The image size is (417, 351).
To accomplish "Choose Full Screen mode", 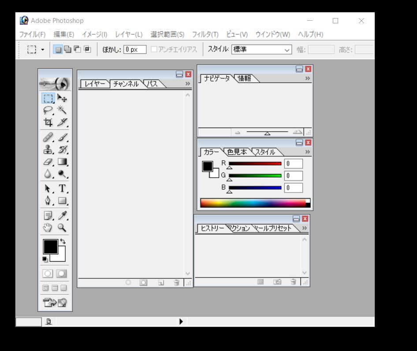I will 63,288.
